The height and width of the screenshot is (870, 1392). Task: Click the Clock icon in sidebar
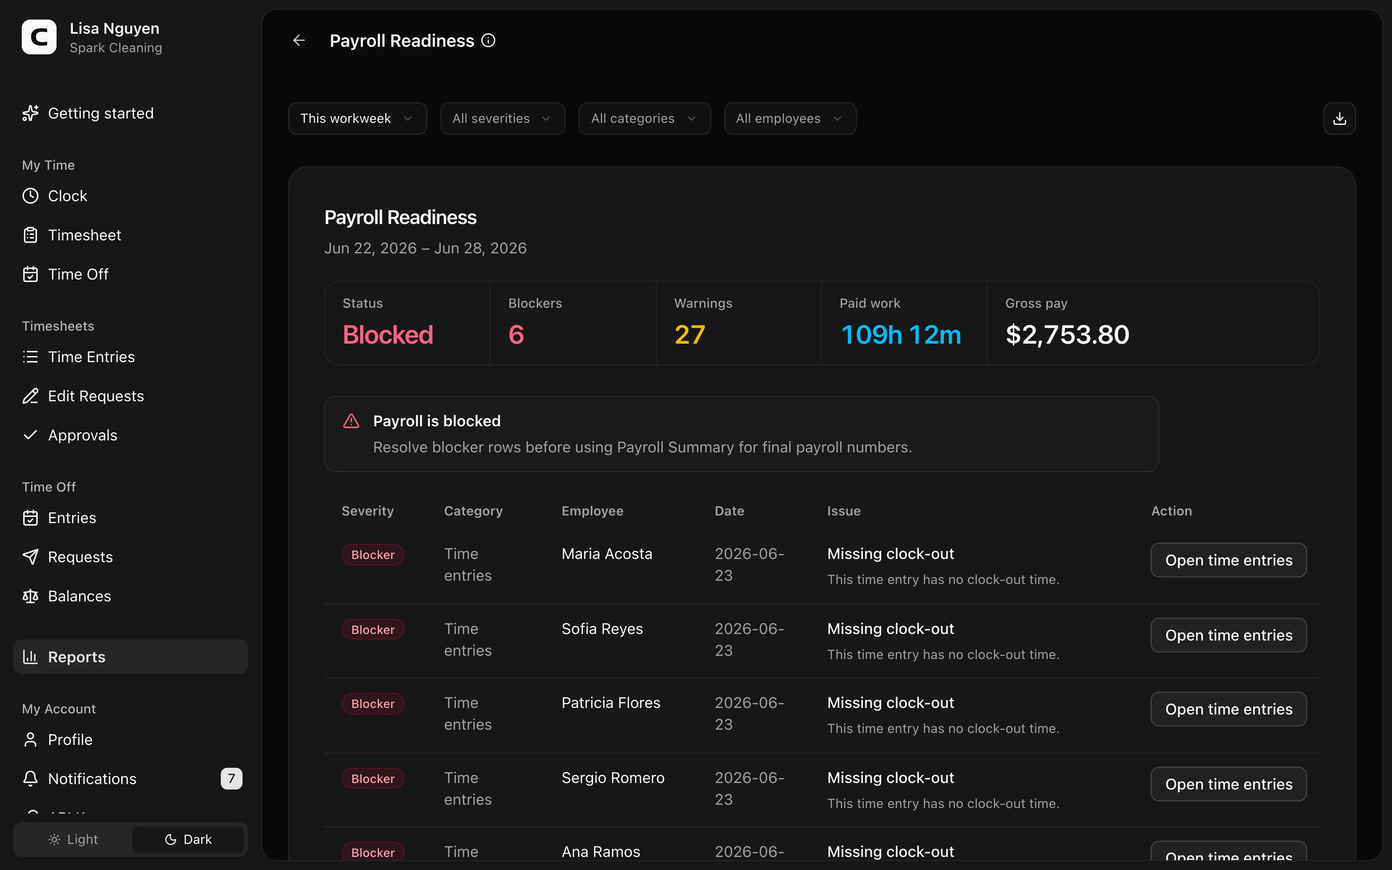(x=30, y=196)
